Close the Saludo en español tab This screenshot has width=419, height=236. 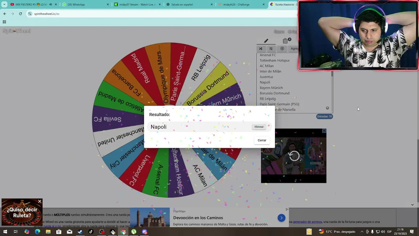[x=211, y=5]
